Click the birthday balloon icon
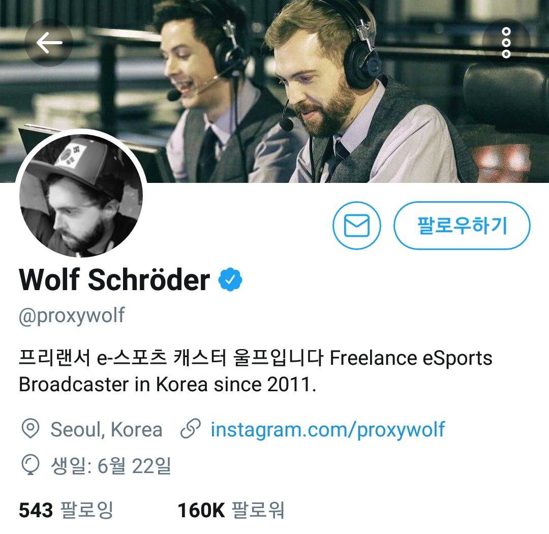This screenshot has height=534, width=549. [x=30, y=465]
